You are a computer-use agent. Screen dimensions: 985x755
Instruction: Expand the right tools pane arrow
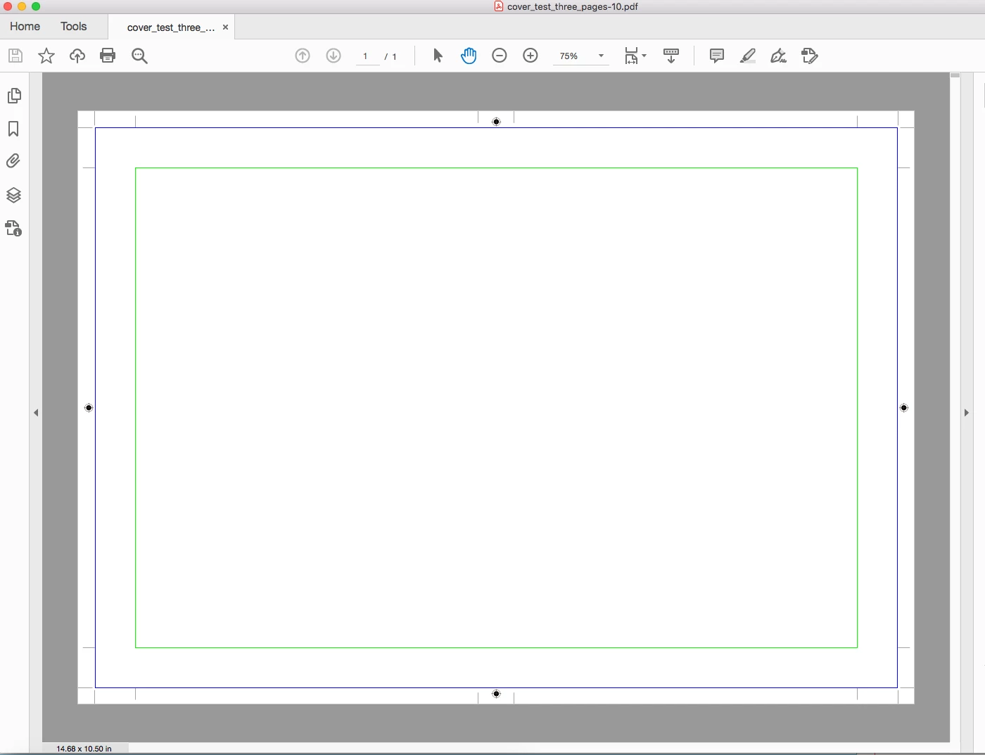point(967,413)
